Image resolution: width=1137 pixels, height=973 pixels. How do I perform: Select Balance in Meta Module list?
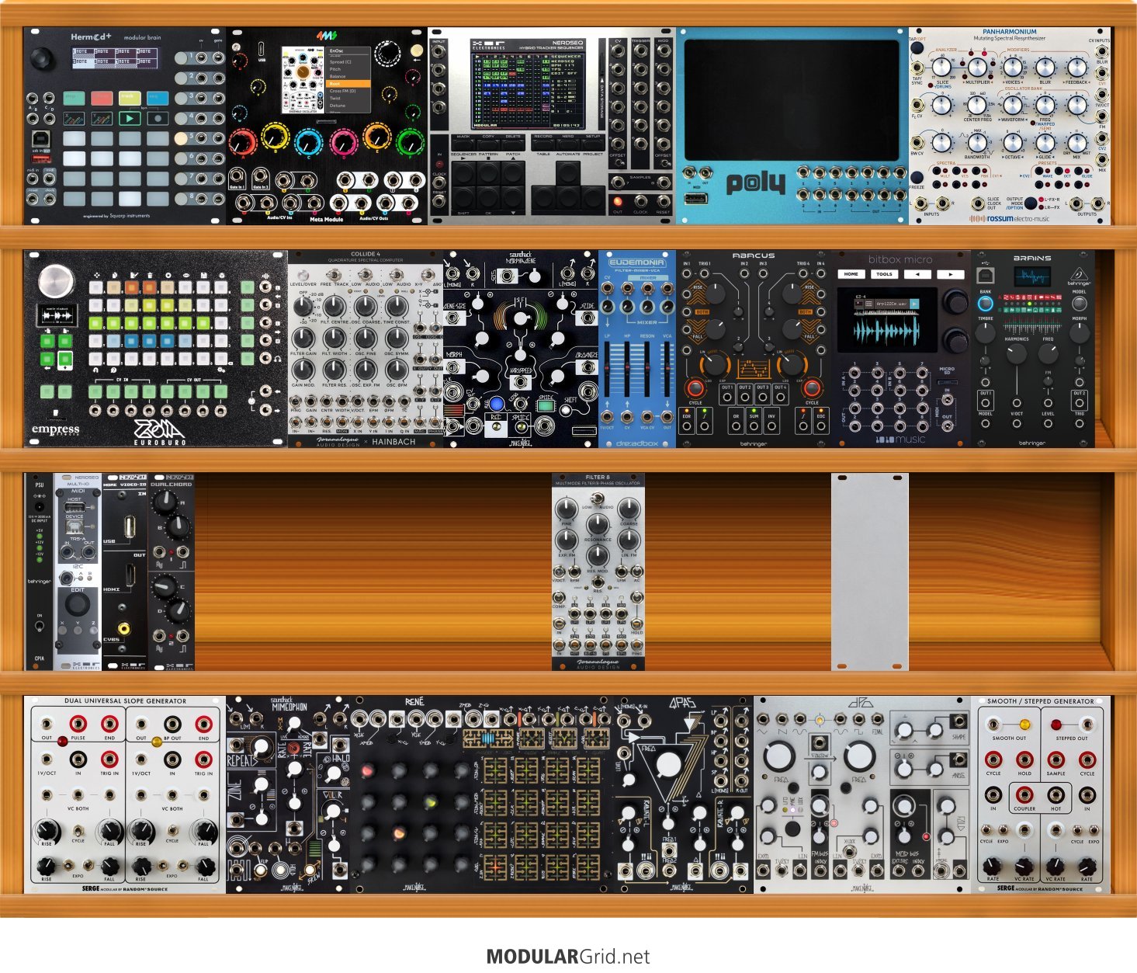338,76
